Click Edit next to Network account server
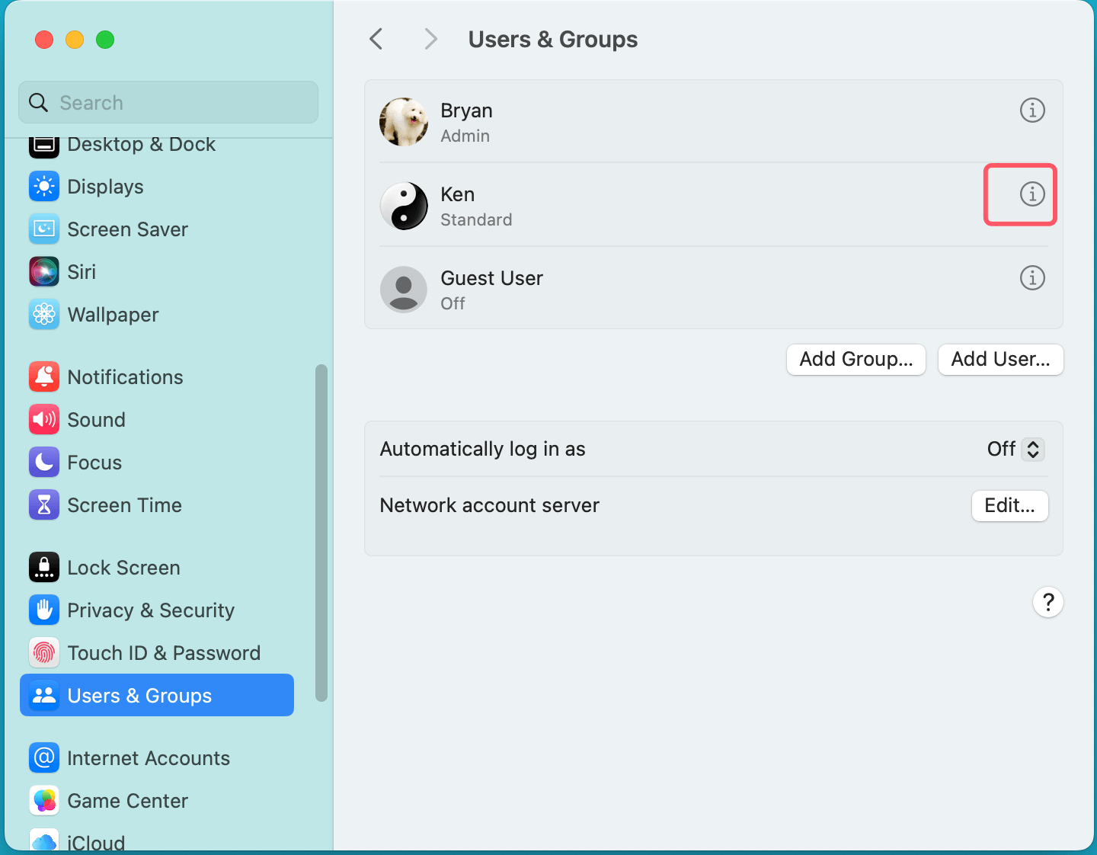 (x=1010, y=505)
